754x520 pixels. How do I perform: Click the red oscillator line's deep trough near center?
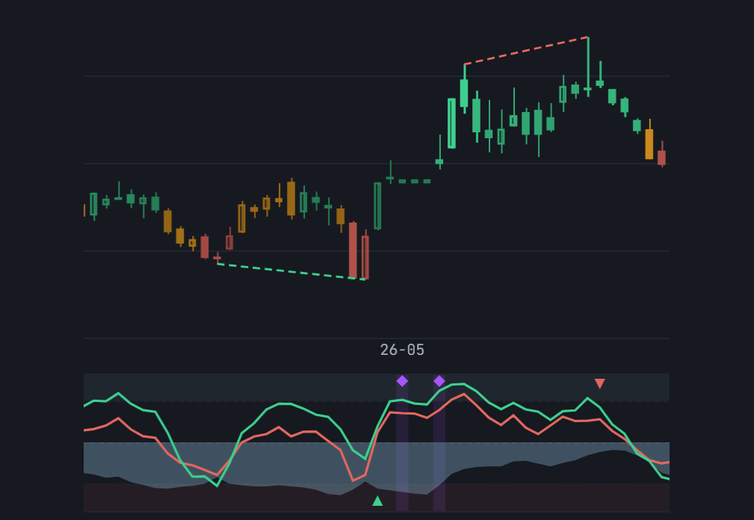pyautogui.click(x=353, y=480)
